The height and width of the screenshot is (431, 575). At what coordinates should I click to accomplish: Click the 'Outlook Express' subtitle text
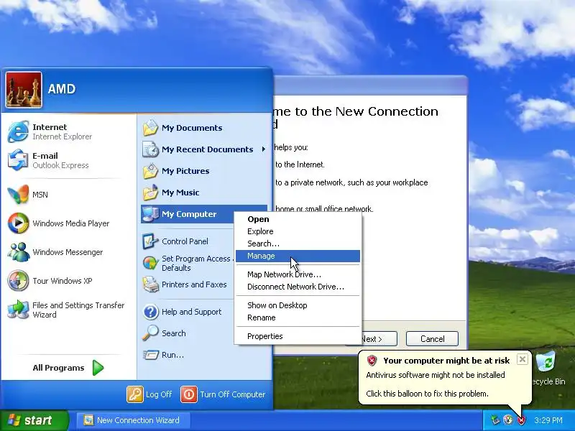click(60, 165)
